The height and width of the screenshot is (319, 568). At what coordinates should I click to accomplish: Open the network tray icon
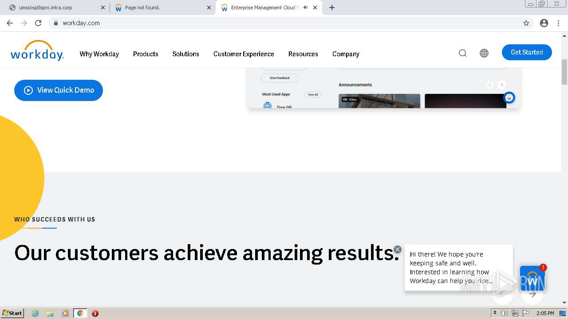point(515,313)
